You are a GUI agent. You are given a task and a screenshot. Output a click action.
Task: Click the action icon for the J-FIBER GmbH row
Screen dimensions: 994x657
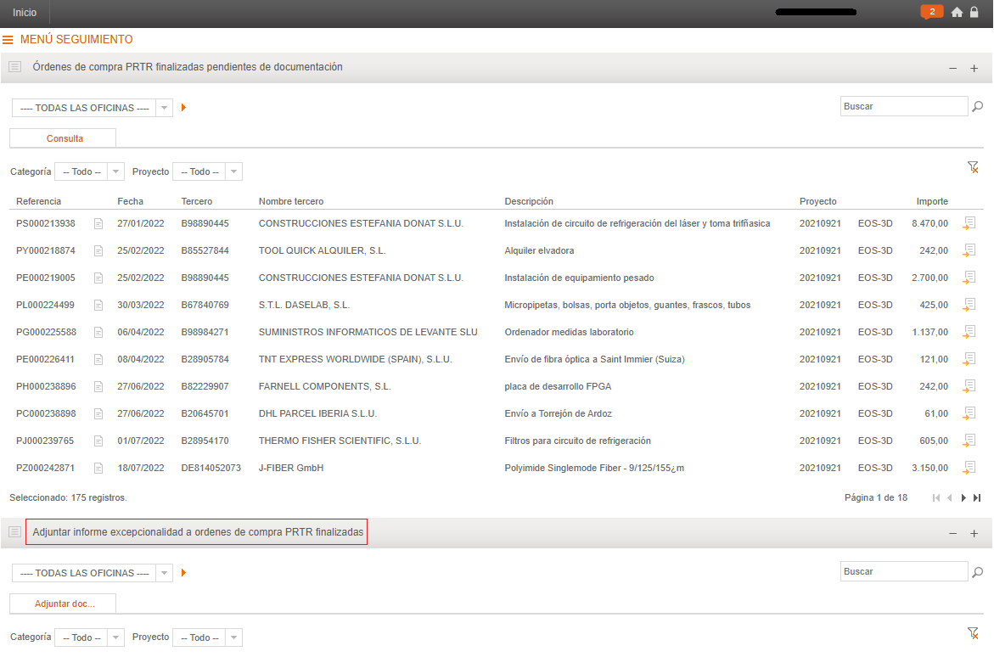tap(969, 468)
